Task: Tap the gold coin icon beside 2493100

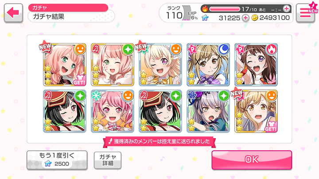Action: 254,18
